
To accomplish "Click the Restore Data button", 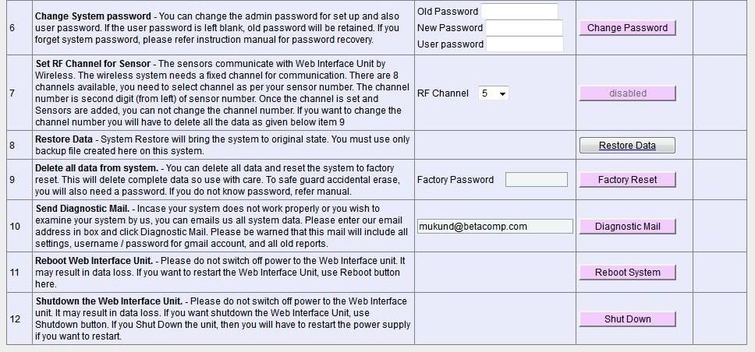I will point(627,146).
